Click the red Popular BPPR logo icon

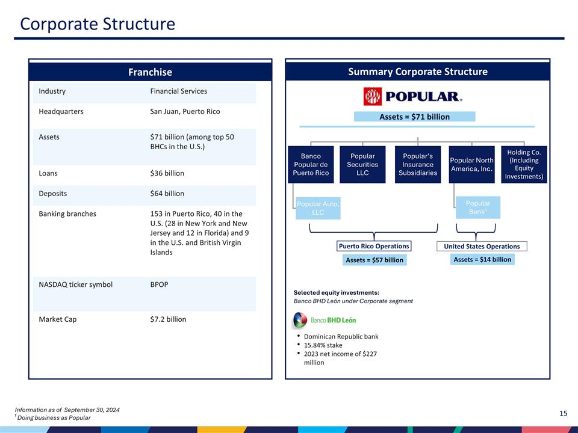(x=371, y=94)
